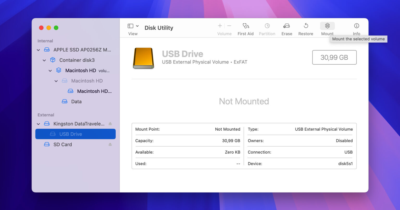This screenshot has width=400, height=210.
Task: Click the green zoom traffic light
Action: click(x=56, y=28)
